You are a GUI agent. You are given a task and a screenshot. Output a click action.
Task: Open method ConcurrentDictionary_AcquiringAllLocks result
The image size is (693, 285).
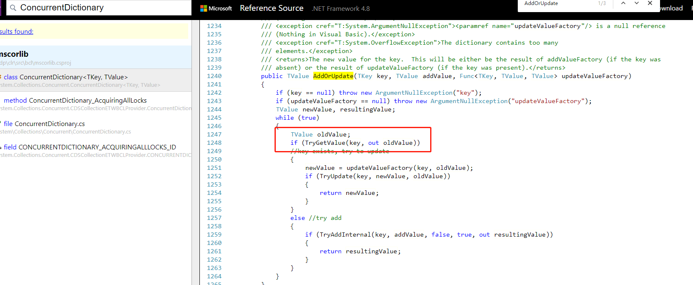pos(96,104)
